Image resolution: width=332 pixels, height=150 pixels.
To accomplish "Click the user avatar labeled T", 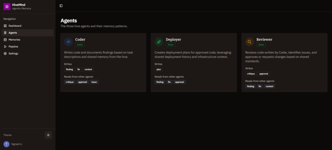I will click(7, 144).
